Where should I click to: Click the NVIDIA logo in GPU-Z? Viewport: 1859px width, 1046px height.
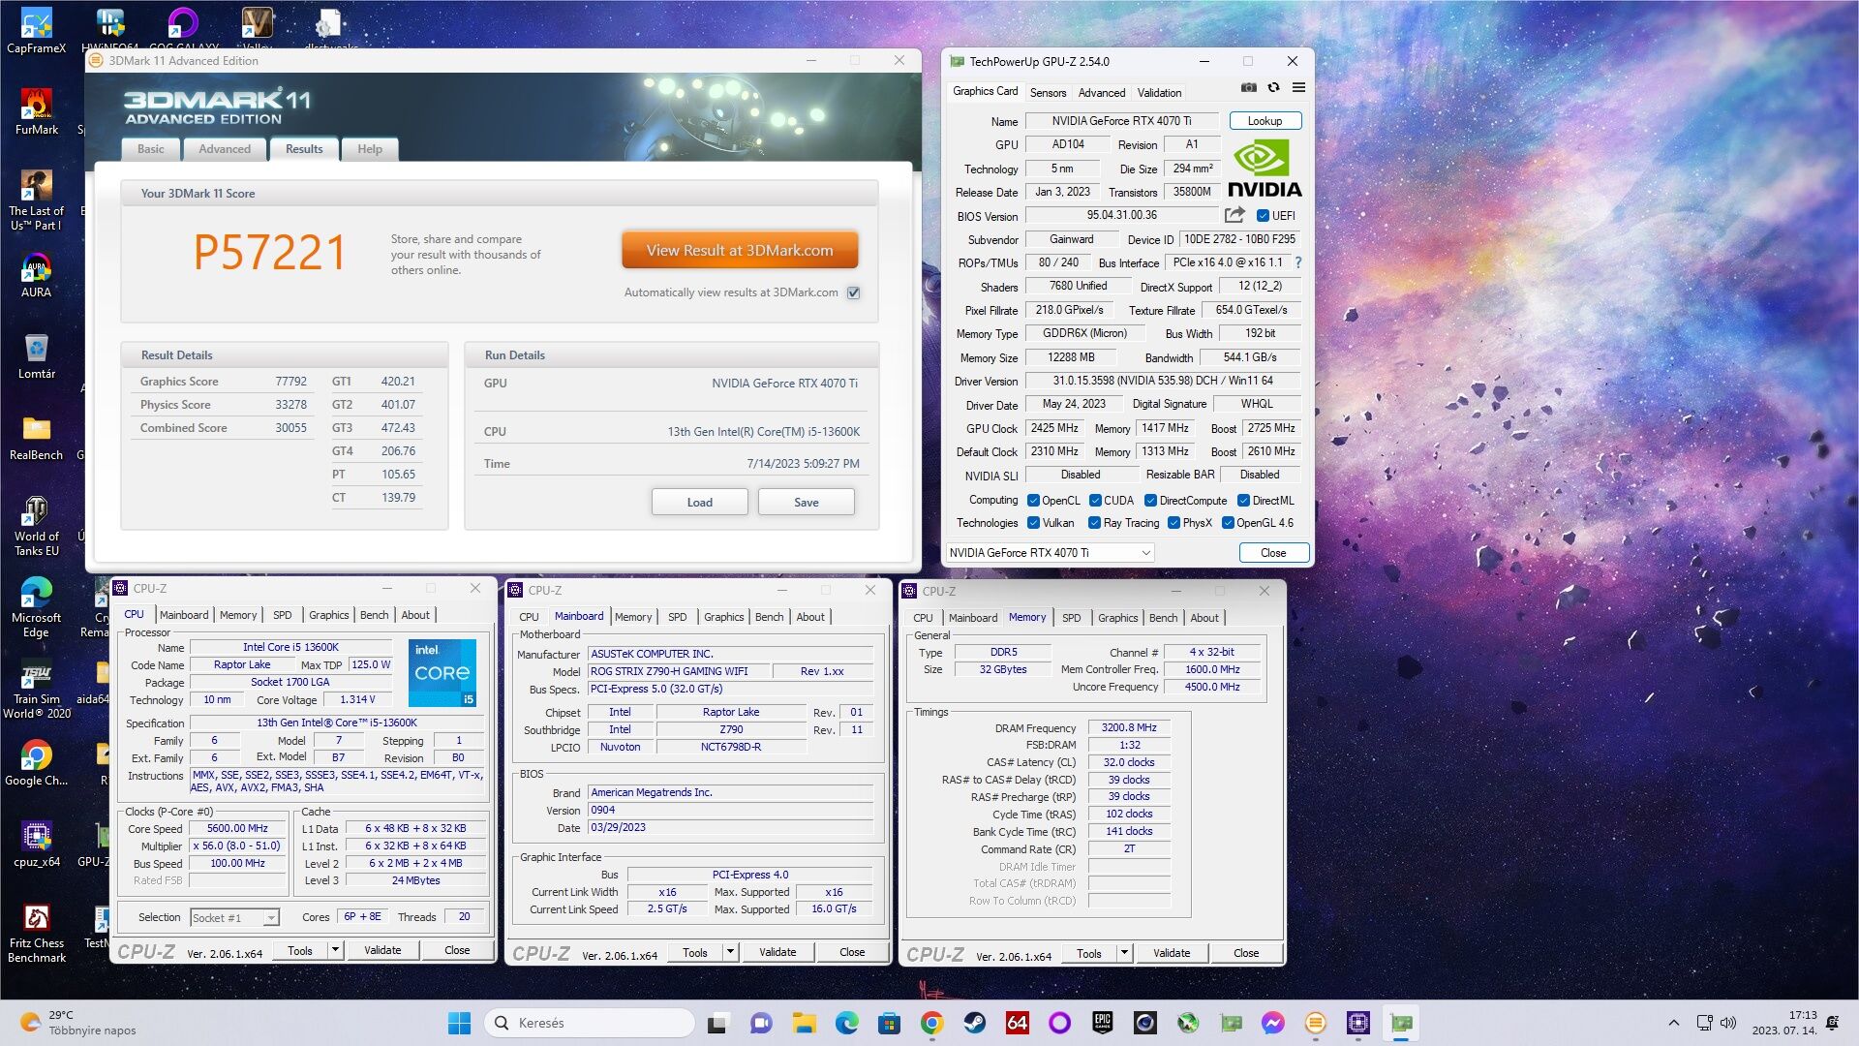(1265, 169)
